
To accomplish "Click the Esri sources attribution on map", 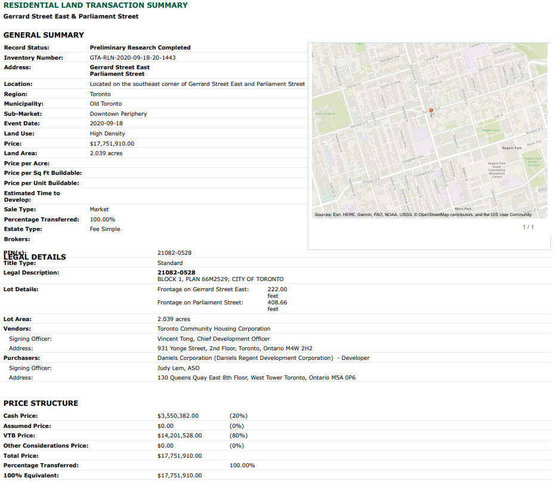I will coord(423,215).
